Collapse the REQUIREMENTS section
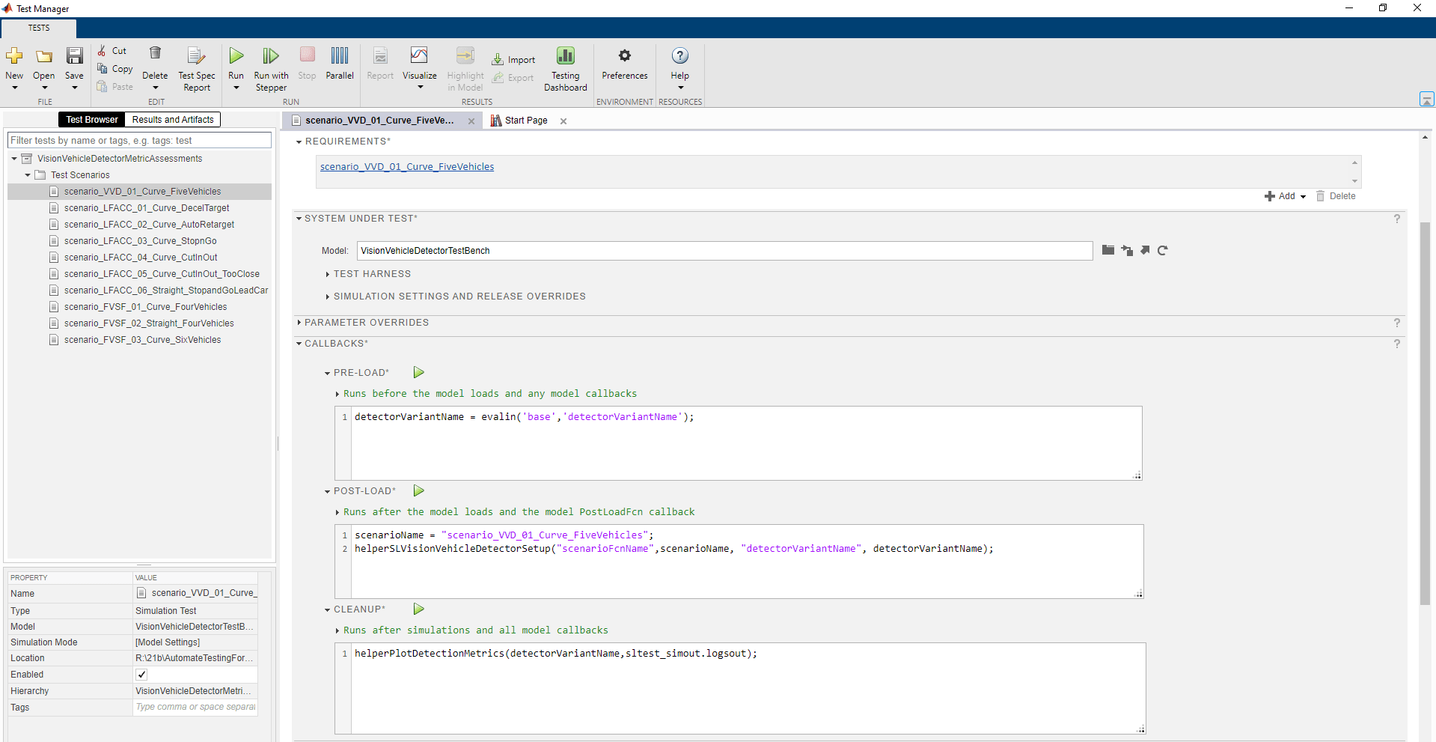The height and width of the screenshot is (742, 1436). (x=299, y=142)
